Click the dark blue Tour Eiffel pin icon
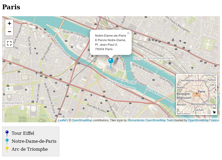The width and height of the screenshot is (222, 160). point(7,133)
